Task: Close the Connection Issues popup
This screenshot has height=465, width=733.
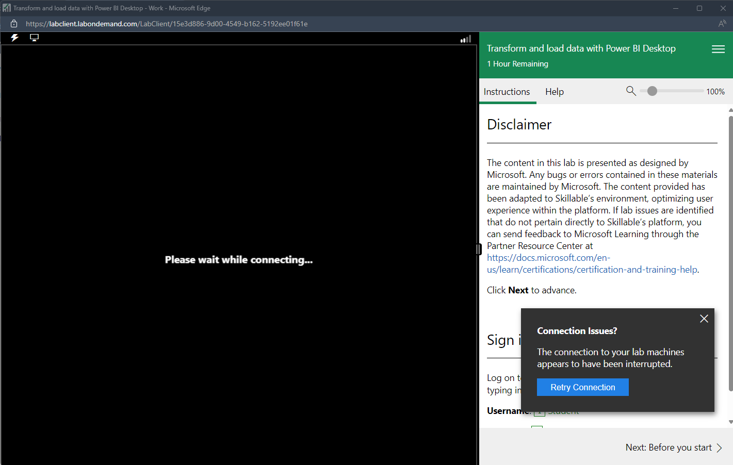Action: pos(704,319)
